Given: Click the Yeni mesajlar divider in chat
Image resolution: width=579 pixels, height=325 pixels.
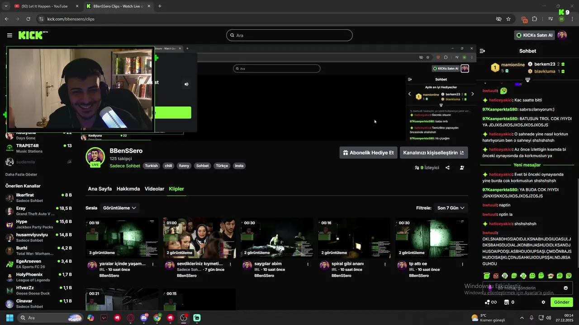Looking at the screenshot, I should (x=527, y=165).
